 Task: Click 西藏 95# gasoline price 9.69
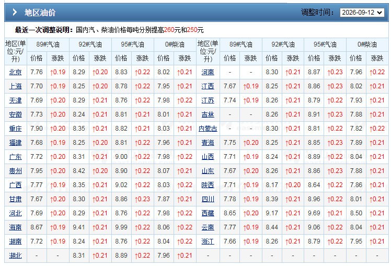pos(314,213)
